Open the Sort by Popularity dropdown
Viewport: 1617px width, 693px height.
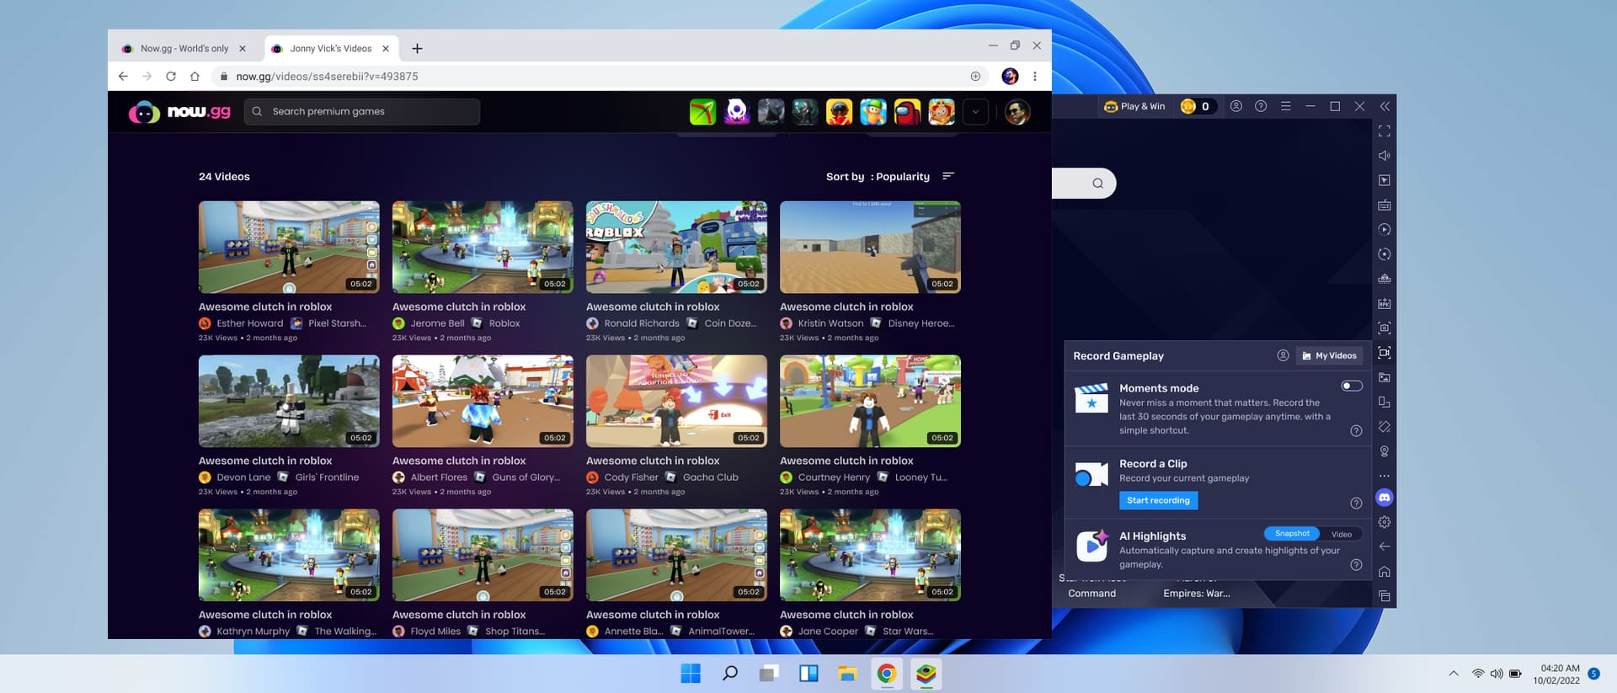(x=890, y=177)
